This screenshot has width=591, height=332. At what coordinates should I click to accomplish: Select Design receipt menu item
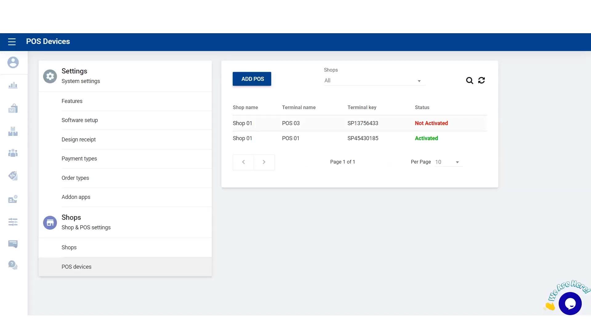click(78, 140)
